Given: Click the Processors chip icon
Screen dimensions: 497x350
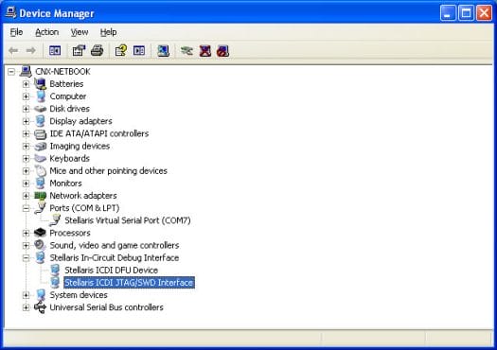Looking at the screenshot, I should click(x=41, y=233).
